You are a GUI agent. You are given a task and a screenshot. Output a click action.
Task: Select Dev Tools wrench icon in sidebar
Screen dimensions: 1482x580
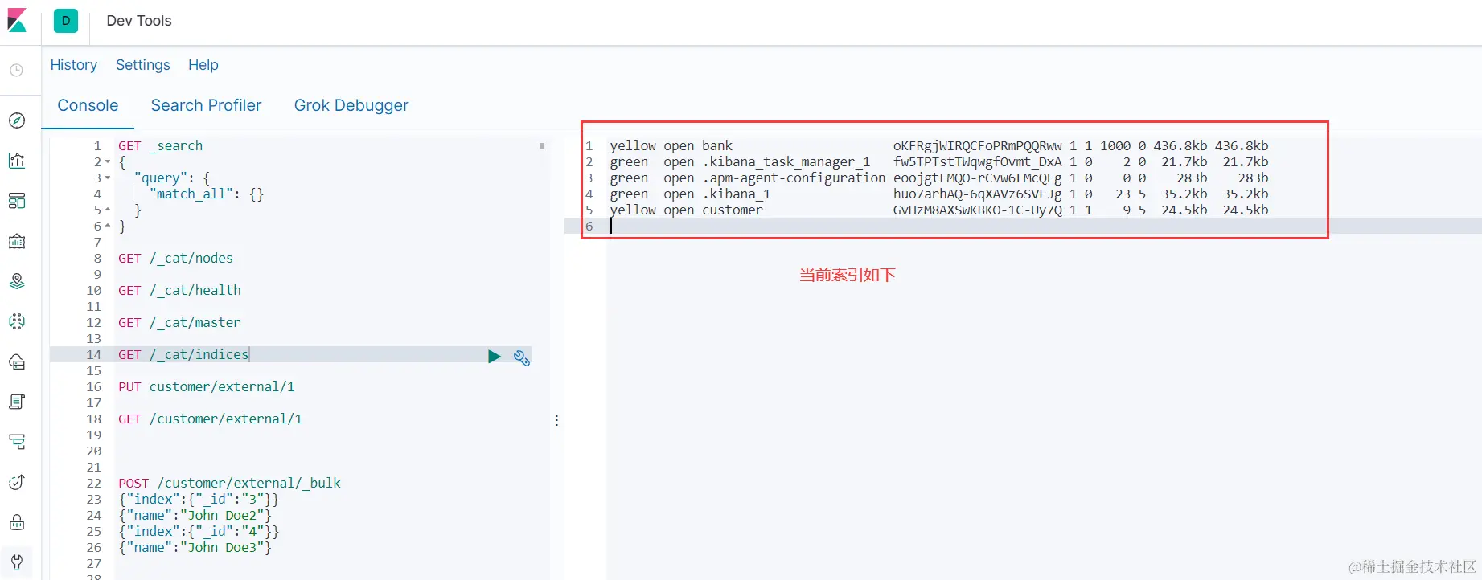point(17,562)
